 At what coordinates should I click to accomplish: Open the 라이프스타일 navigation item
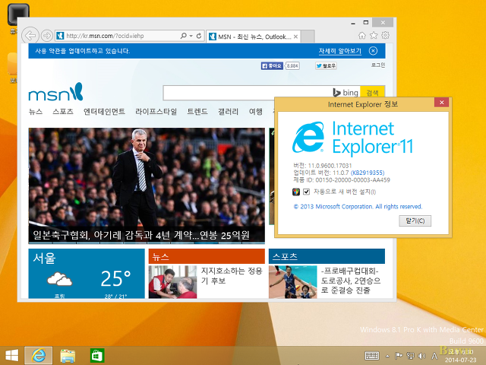tap(156, 112)
